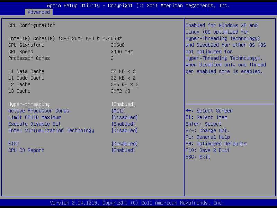The image size is (277, 208).
Task: Open the Active Processor Cores [All] value
Action: (117, 111)
